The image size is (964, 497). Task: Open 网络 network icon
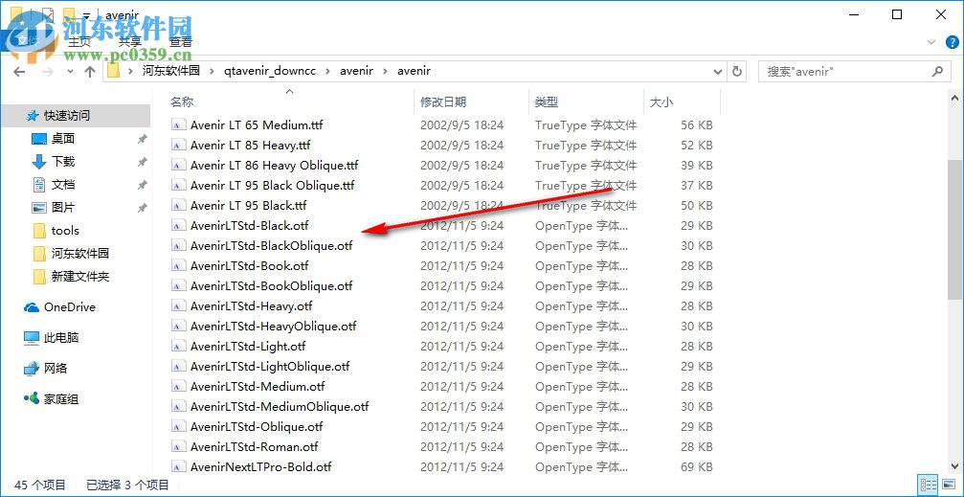pos(32,369)
